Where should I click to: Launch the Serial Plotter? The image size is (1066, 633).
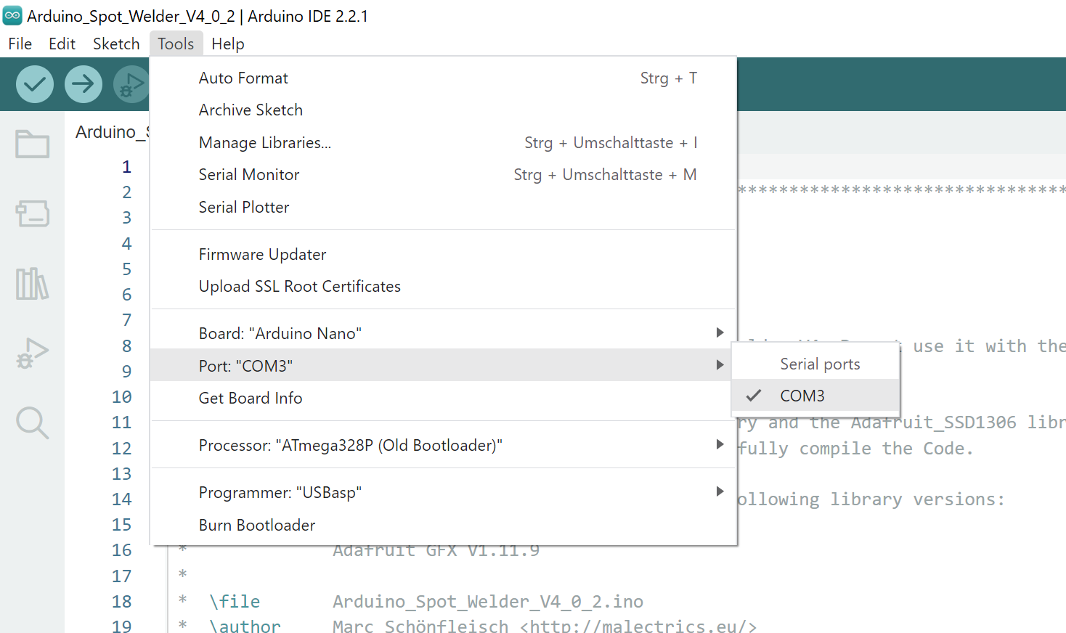[443, 207]
